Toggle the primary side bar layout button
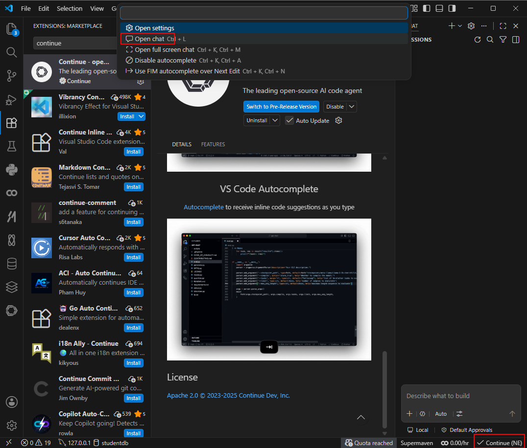527x448 pixels. coord(427,8)
